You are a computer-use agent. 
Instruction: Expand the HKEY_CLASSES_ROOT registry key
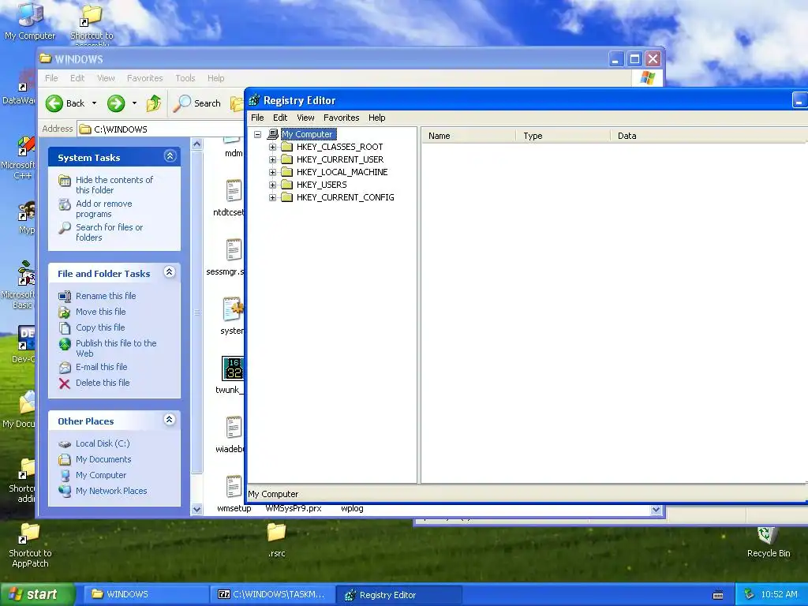click(x=272, y=147)
